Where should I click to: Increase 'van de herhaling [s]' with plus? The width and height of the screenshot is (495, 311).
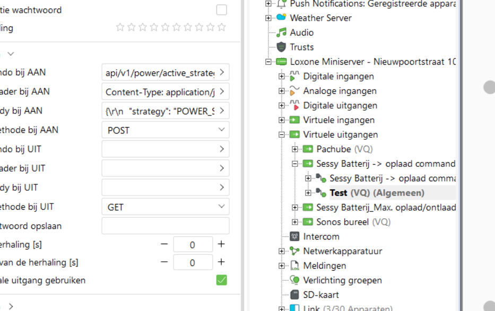(221, 262)
